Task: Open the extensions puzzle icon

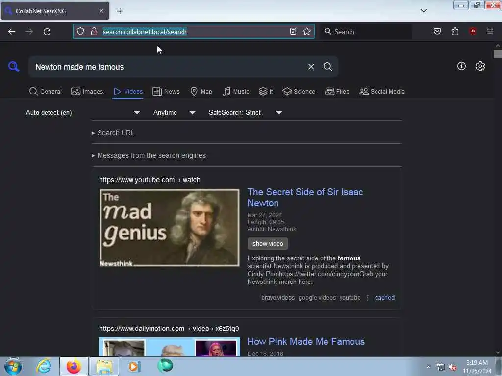Action: coord(455,31)
